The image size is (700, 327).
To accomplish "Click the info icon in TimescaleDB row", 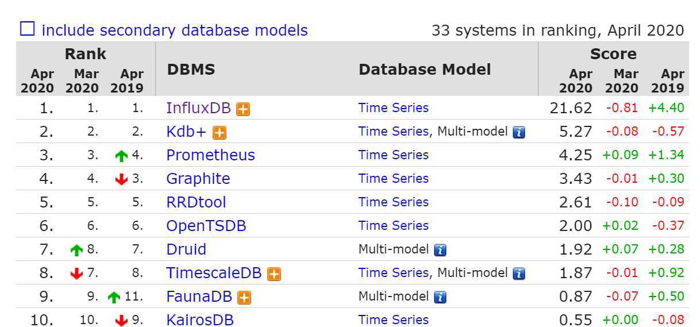I will pyautogui.click(x=519, y=274).
